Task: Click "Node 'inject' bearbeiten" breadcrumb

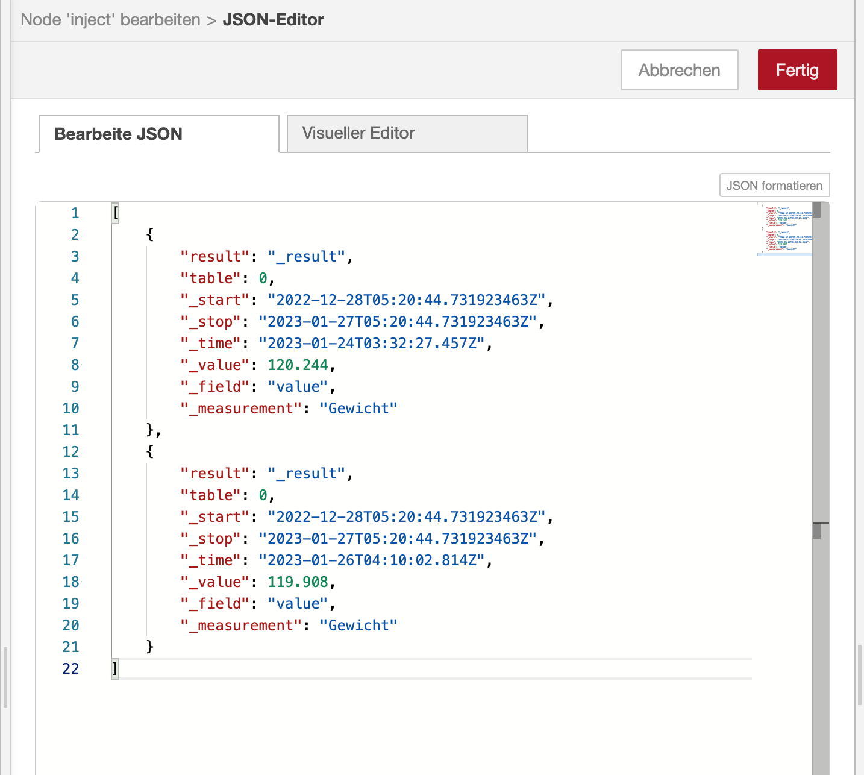Action: coord(110,19)
